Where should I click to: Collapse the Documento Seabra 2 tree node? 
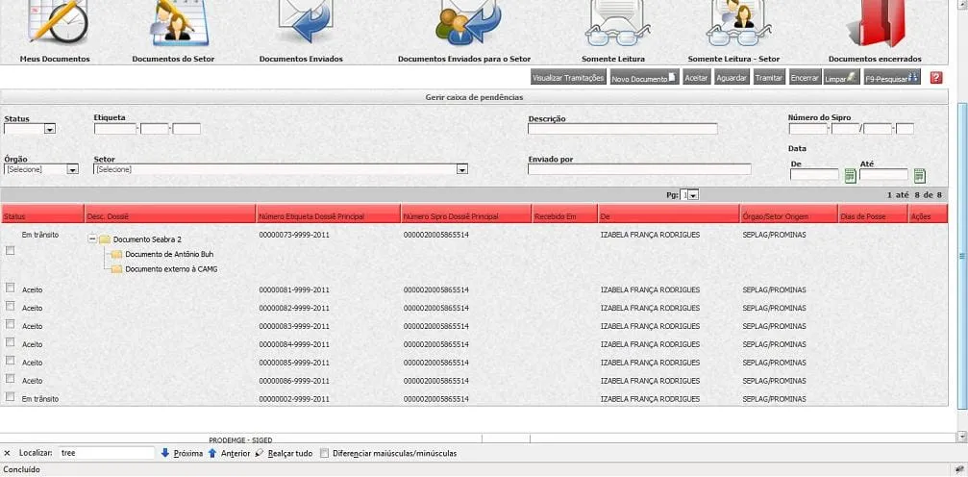click(x=92, y=239)
